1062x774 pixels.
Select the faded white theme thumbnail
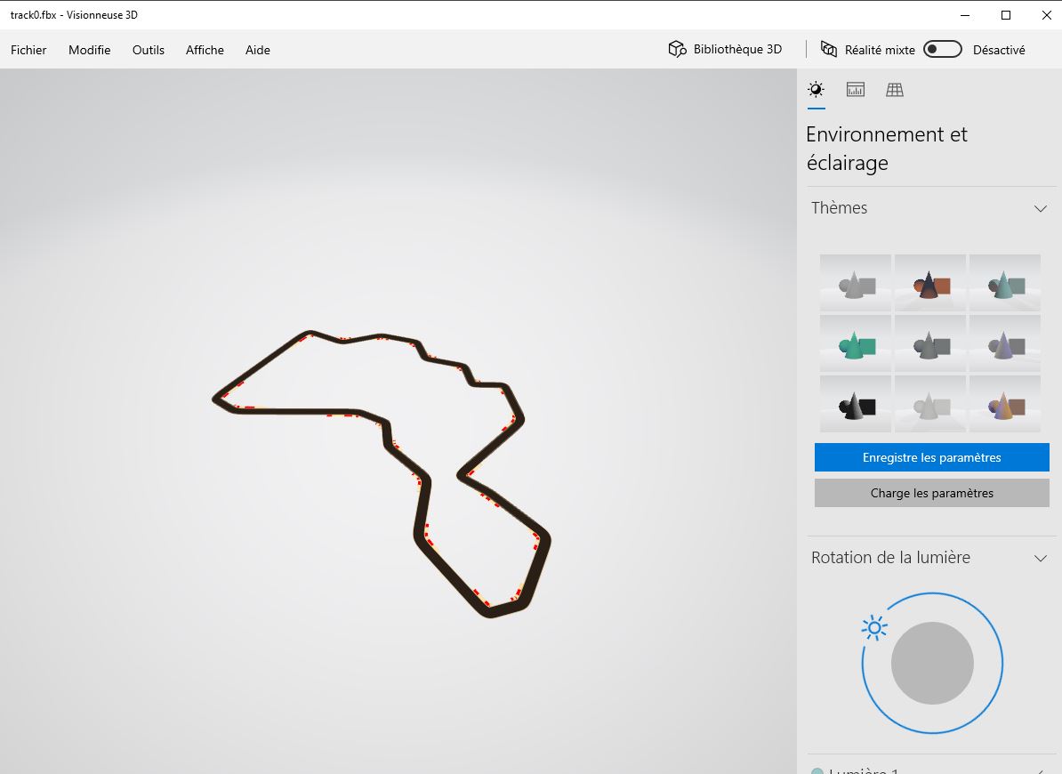(930, 404)
